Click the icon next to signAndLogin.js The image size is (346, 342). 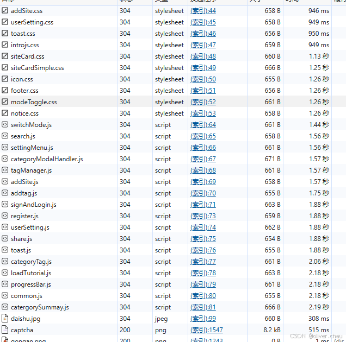(5, 204)
